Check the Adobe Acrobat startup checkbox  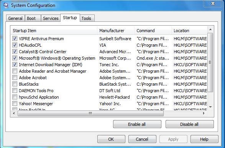[15, 78]
